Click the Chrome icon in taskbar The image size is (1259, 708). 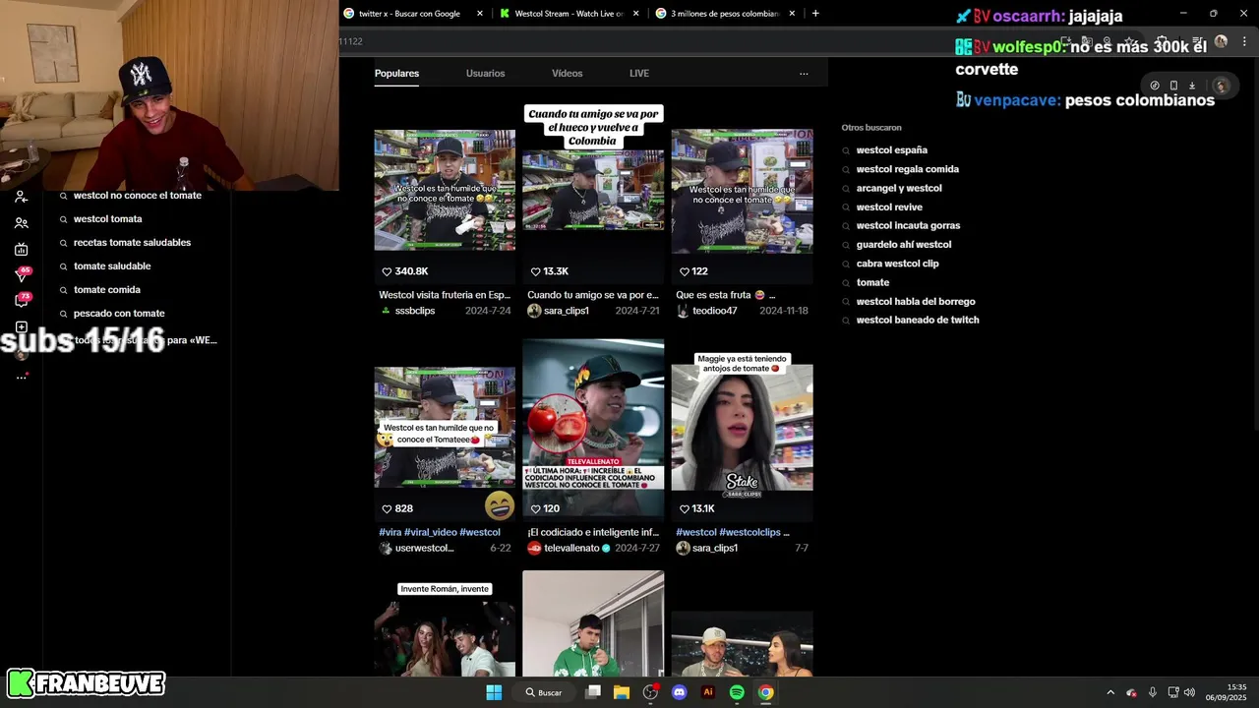tap(765, 692)
